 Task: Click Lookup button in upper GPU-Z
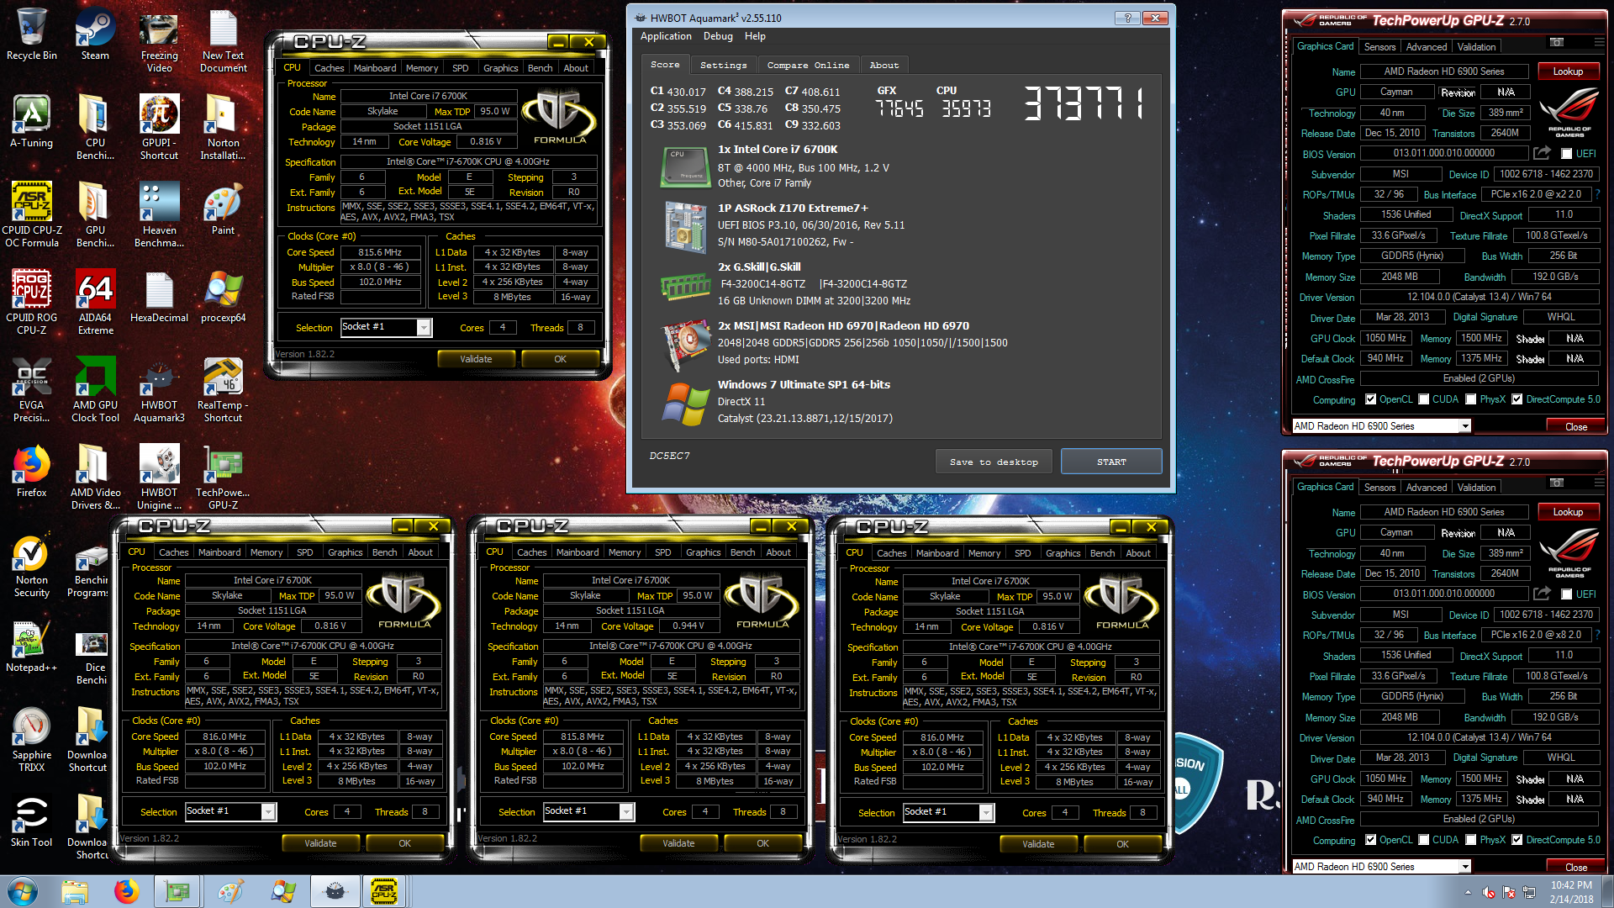tap(1568, 71)
